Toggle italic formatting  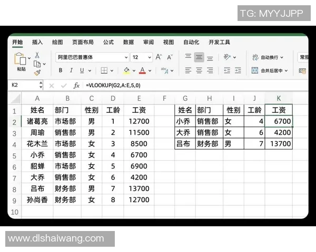(x=71, y=70)
